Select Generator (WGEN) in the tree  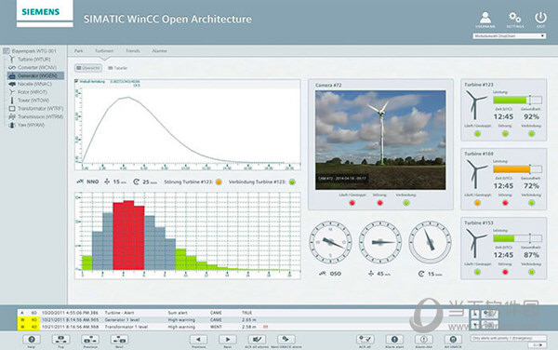pyautogui.click(x=35, y=75)
